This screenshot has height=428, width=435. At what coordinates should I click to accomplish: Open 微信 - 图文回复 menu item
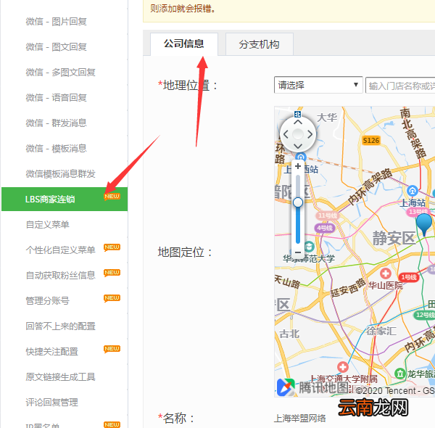coord(57,47)
